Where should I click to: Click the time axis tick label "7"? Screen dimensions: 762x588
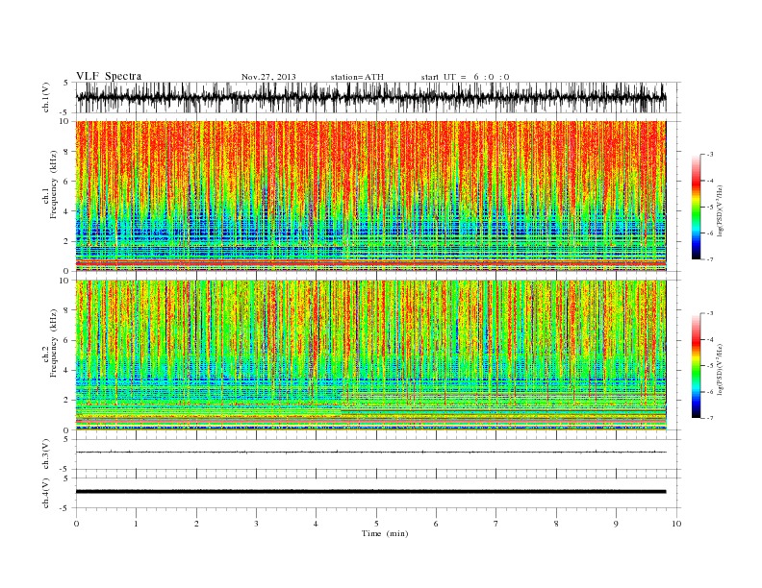click(x=496, y=524)
